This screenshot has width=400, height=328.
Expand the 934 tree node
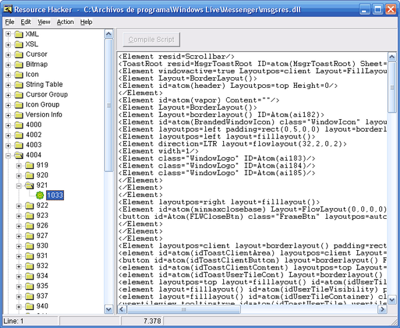(19, 276)
